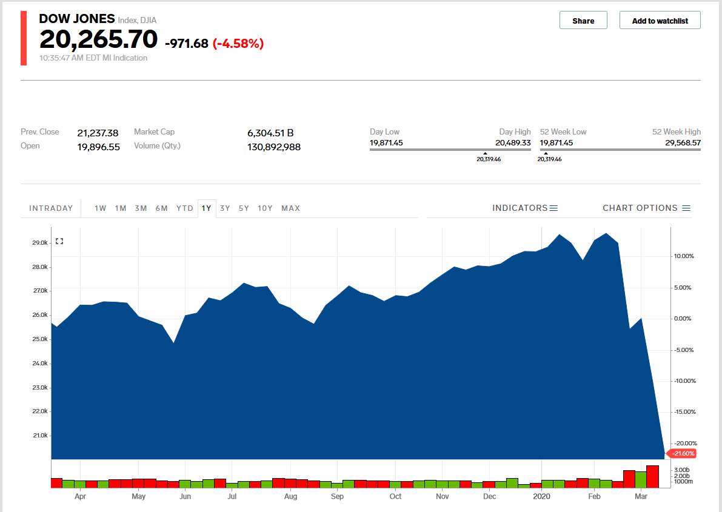Viewport: 722px width, 512px height.
Task: Select the 1W time range
Action: tap(100, 208)
